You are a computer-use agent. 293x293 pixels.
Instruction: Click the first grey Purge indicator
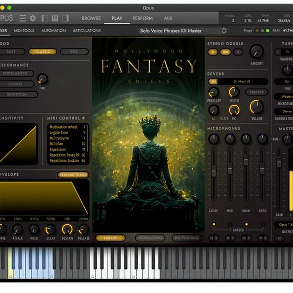coord(257,31)
